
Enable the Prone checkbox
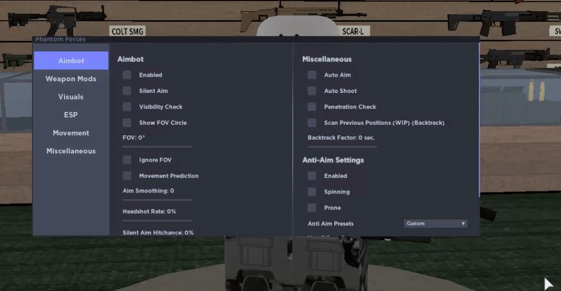click(x=311, y=208)
